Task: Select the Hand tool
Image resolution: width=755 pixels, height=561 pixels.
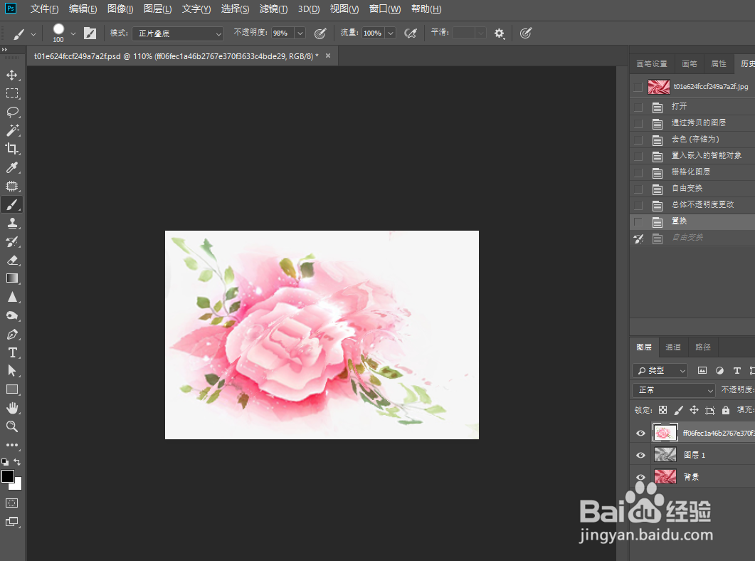Action: 12,408
